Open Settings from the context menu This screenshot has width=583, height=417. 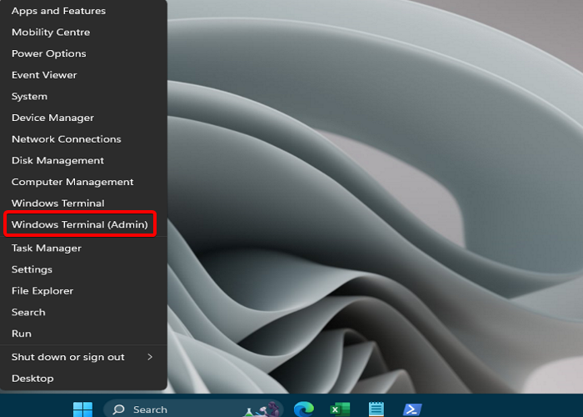pyautogui.click(x=83, y=269)
